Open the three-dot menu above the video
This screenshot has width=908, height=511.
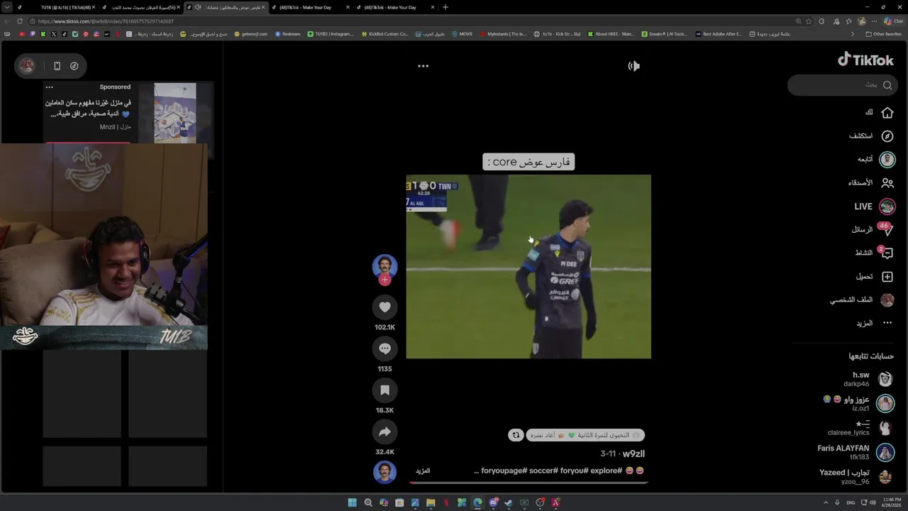tap(423, 66)
